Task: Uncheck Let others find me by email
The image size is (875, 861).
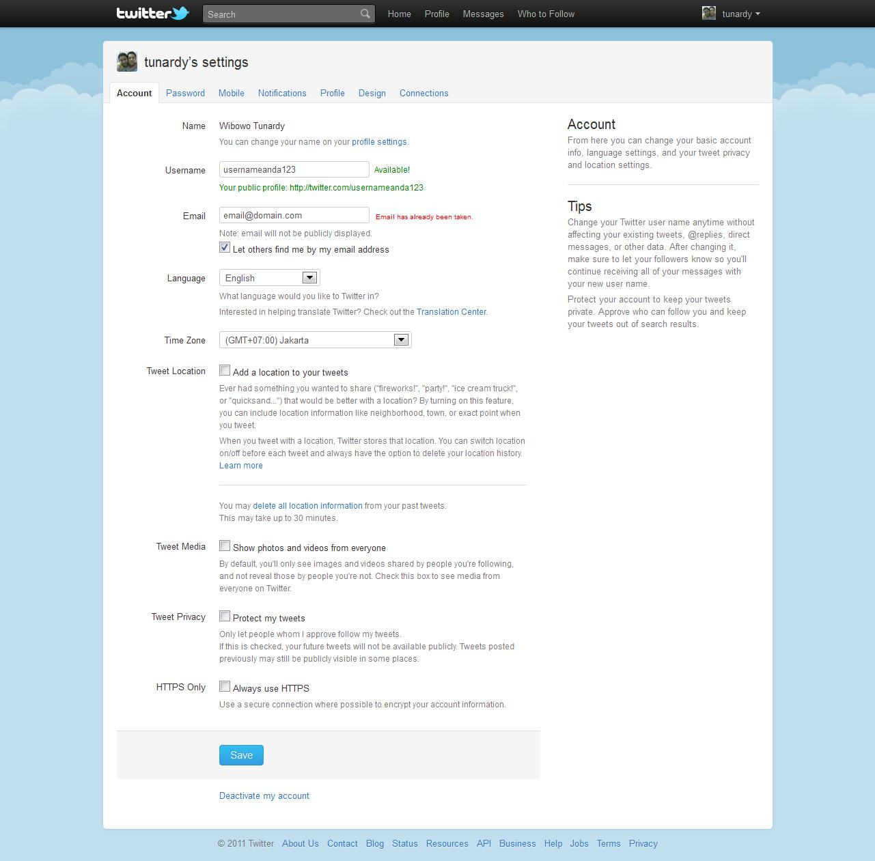Action: pos(225,248)
